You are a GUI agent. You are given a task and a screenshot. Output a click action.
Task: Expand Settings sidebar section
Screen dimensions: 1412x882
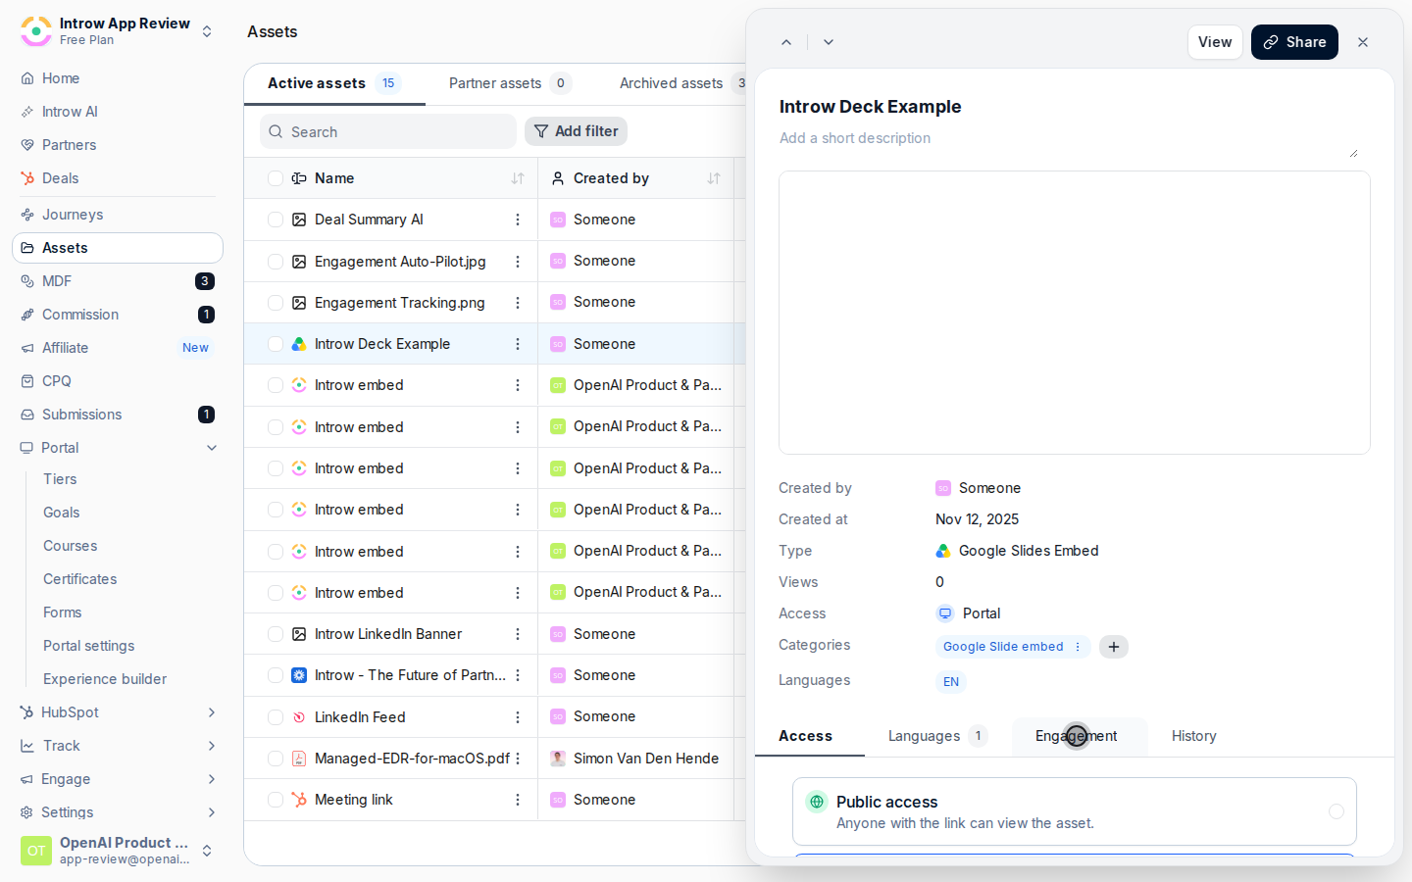pos(212,812)
